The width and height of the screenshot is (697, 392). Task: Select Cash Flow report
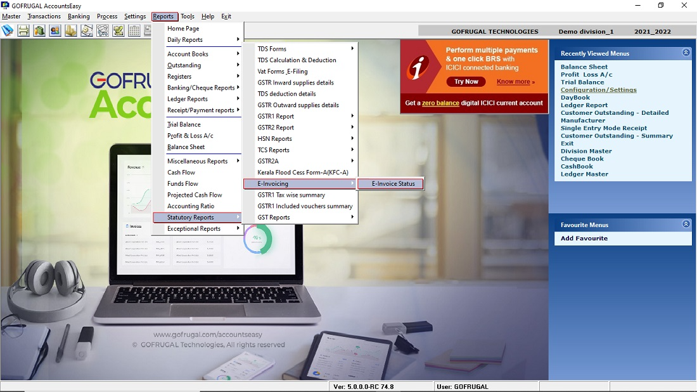point(197,172)
